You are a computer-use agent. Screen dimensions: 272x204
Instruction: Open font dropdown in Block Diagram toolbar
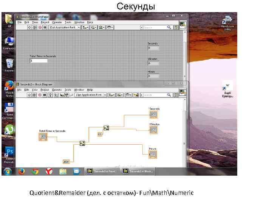click(x=91, y=95)
